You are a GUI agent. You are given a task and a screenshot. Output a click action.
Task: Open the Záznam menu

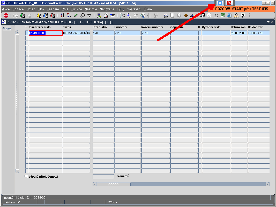[x=53, y=9]
